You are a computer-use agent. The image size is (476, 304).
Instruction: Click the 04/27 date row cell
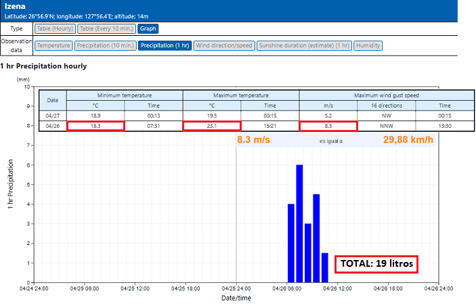[x=53, y=116]
